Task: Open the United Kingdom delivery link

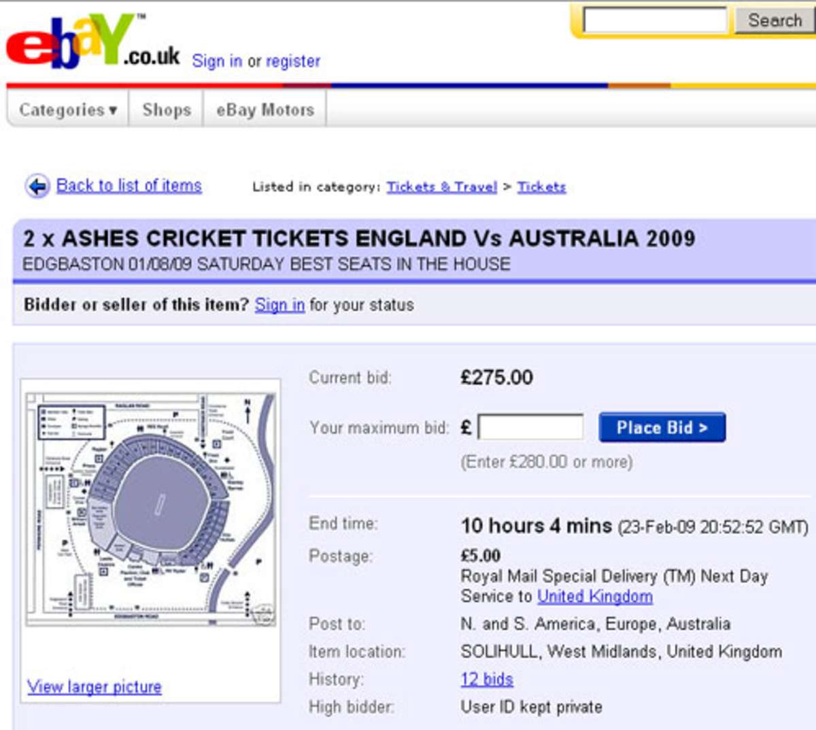Action: tap(594, 596)
